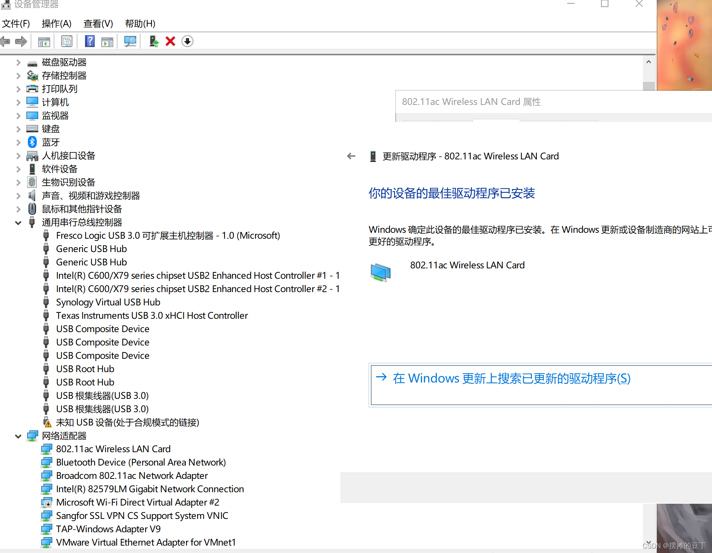Select Sangfor SSL VPN CS Support System VNIC
712x553 pixels.
pos(142,516)
